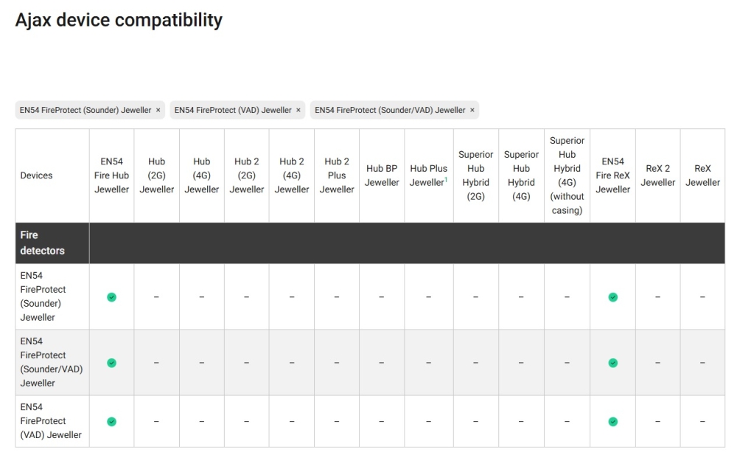Click the Fire detectors section header

coord(42,243)
